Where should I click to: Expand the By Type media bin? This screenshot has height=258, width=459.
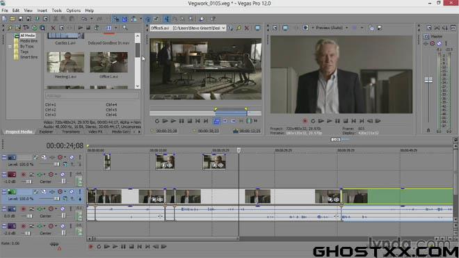pyautogui.click(x=10, y=47)
